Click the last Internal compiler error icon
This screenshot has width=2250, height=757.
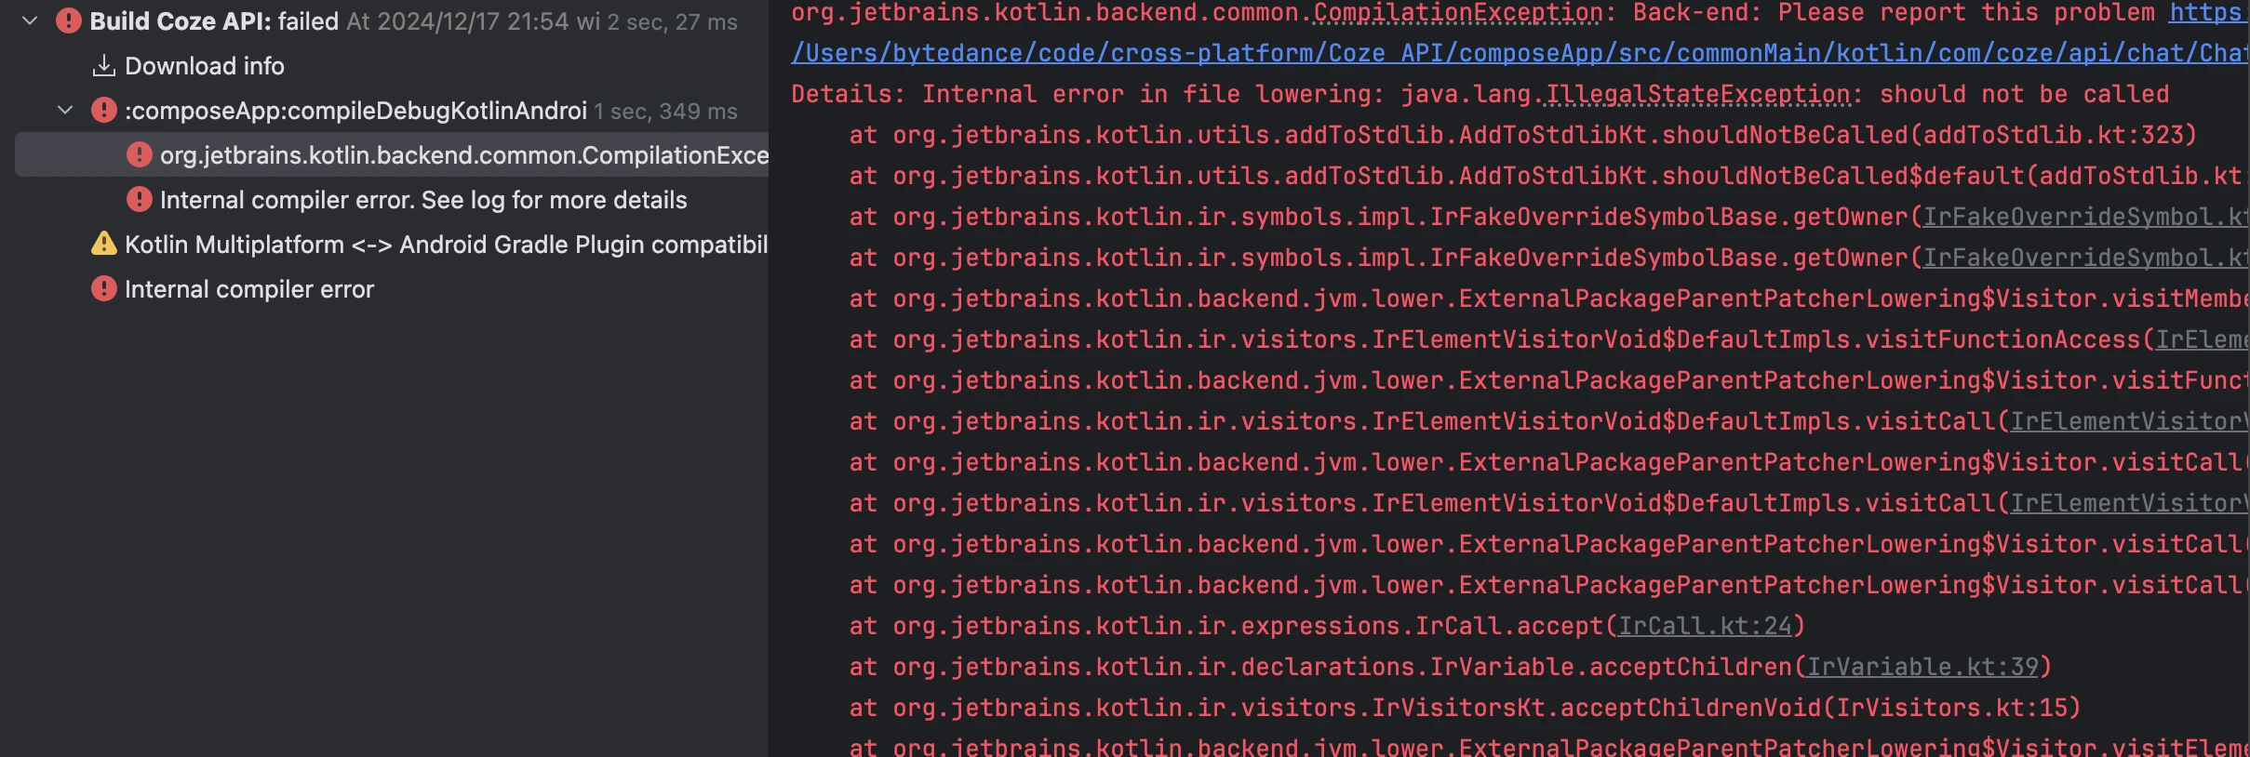click(x=103, y=288)
